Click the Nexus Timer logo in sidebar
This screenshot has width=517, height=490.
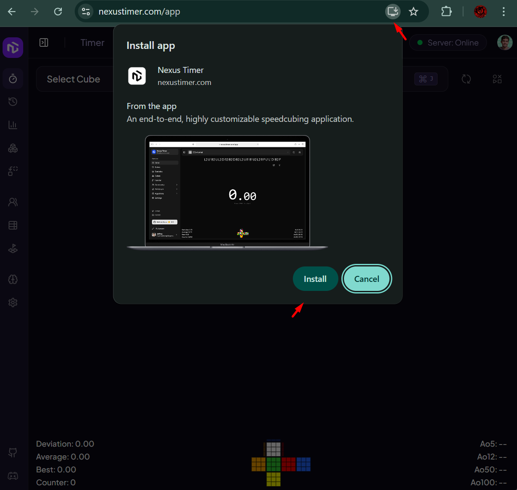(13, 47)
